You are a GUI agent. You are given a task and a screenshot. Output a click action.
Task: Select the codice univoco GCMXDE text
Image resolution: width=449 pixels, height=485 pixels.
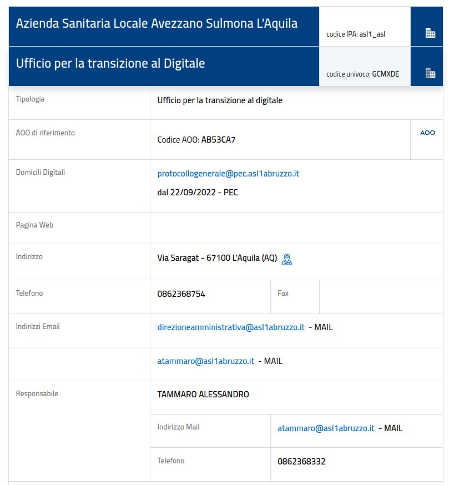pos(362,74)
